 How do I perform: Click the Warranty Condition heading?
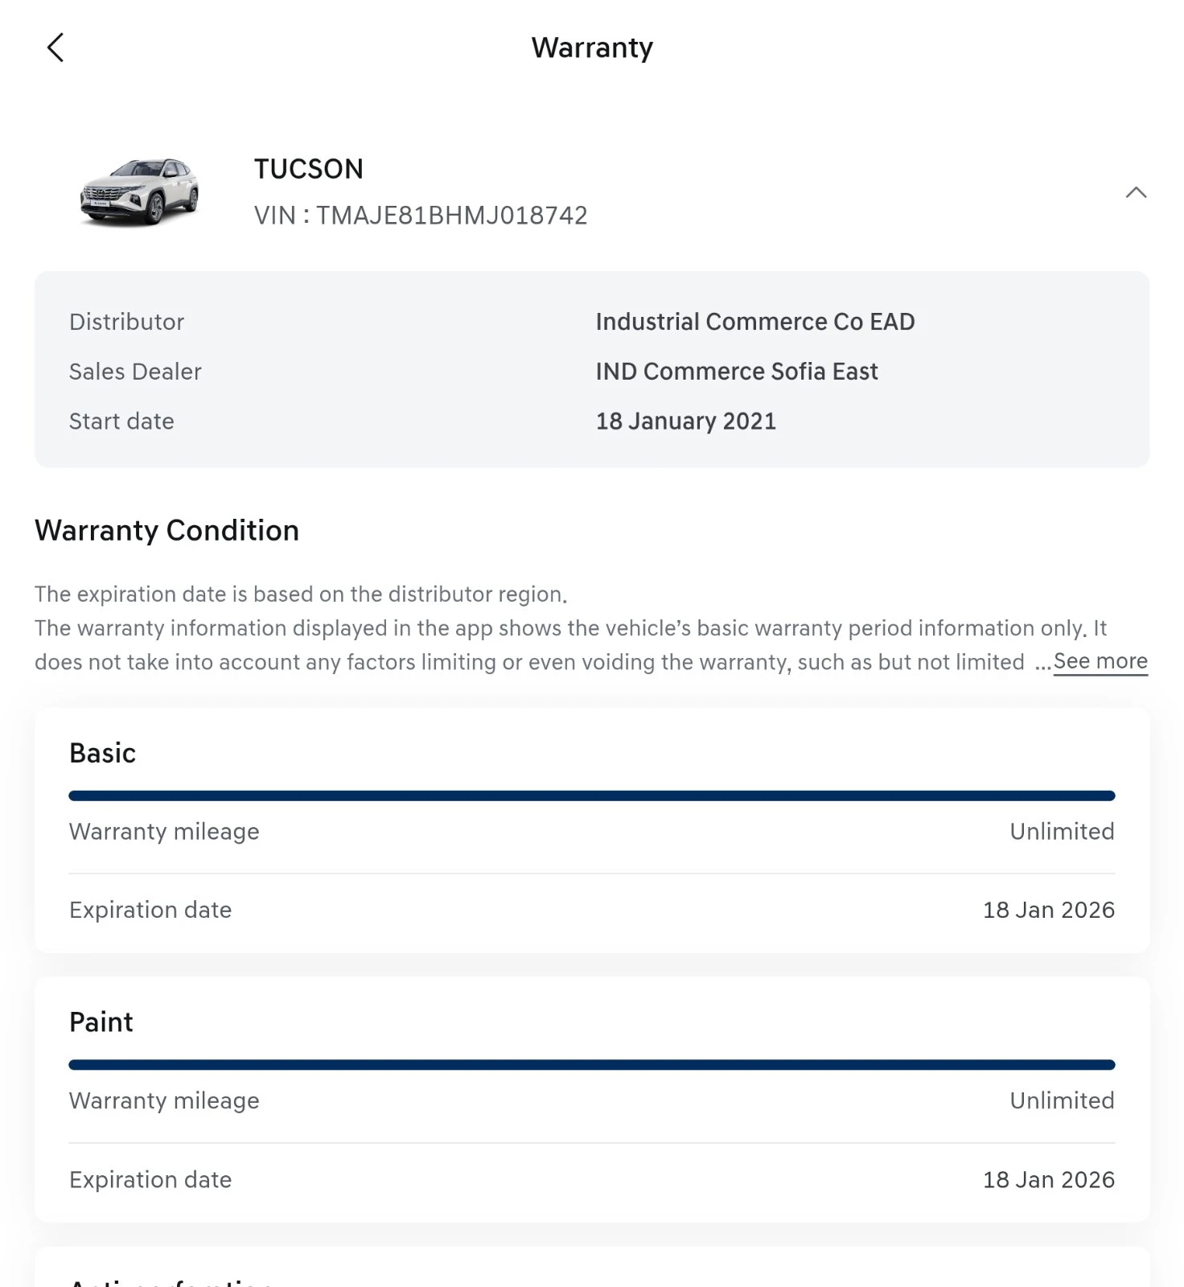tap(166, 530)
